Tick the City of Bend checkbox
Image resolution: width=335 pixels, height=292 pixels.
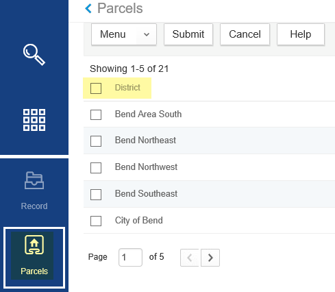coord(96,221)
